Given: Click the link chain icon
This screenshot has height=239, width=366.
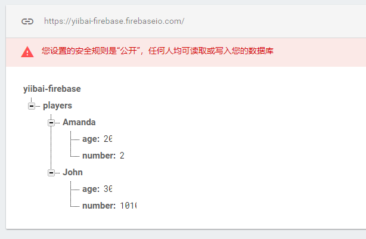Looking at the screenshot, I should click(x=27, y=21).
